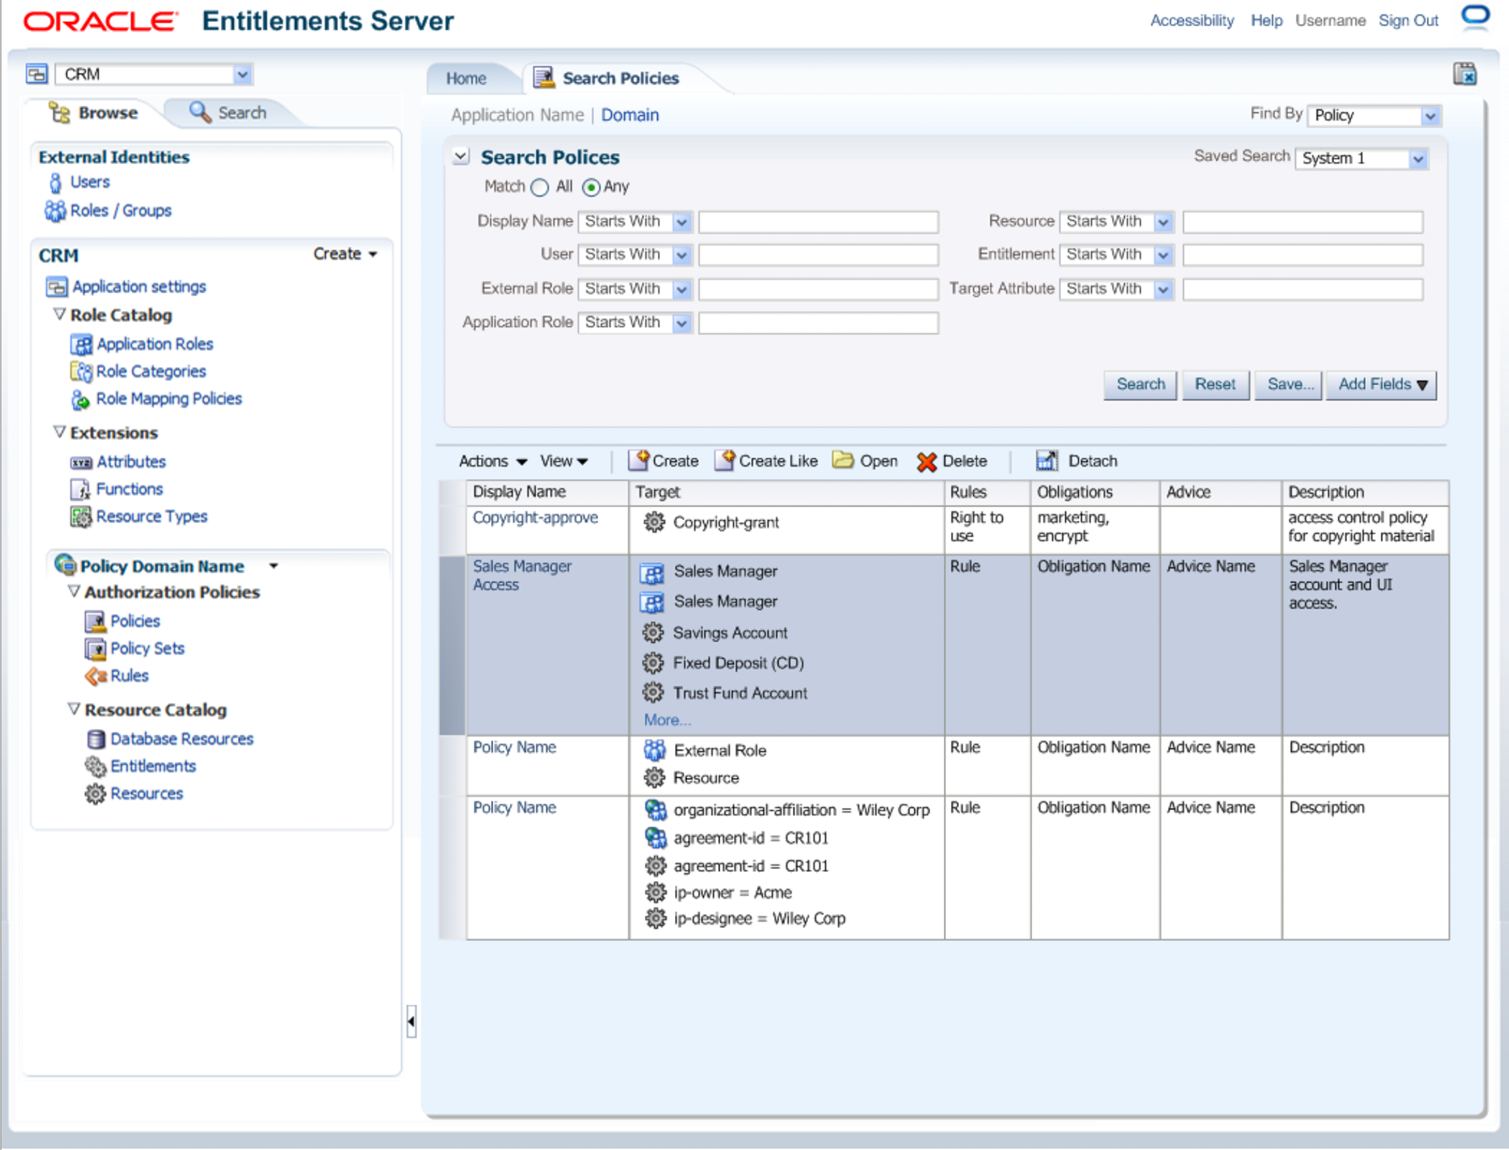Click the Display Name search input field
Image resolution: width=1509 pixels, height=1150 pixels.
pyautogui.click(x=818, y=222)
